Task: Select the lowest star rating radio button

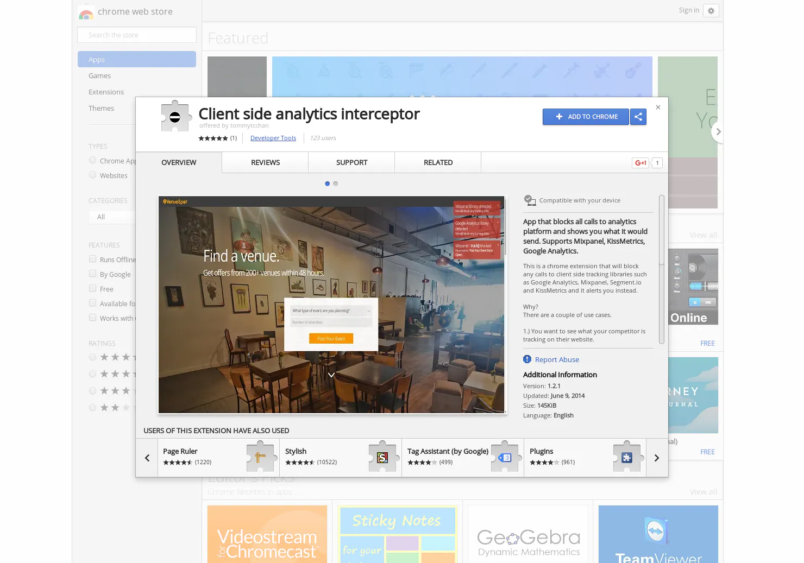Action: tap(93, 408)
